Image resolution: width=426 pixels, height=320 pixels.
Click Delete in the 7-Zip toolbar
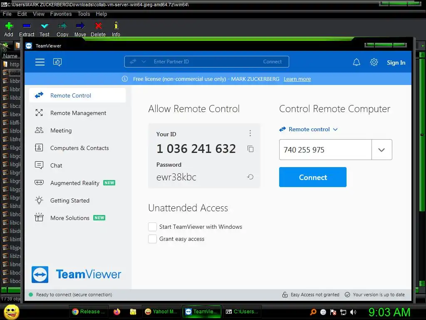98,29
